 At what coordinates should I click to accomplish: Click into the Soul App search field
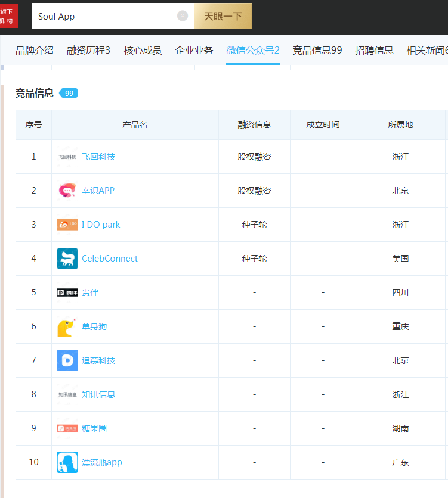tap(104, 16)
